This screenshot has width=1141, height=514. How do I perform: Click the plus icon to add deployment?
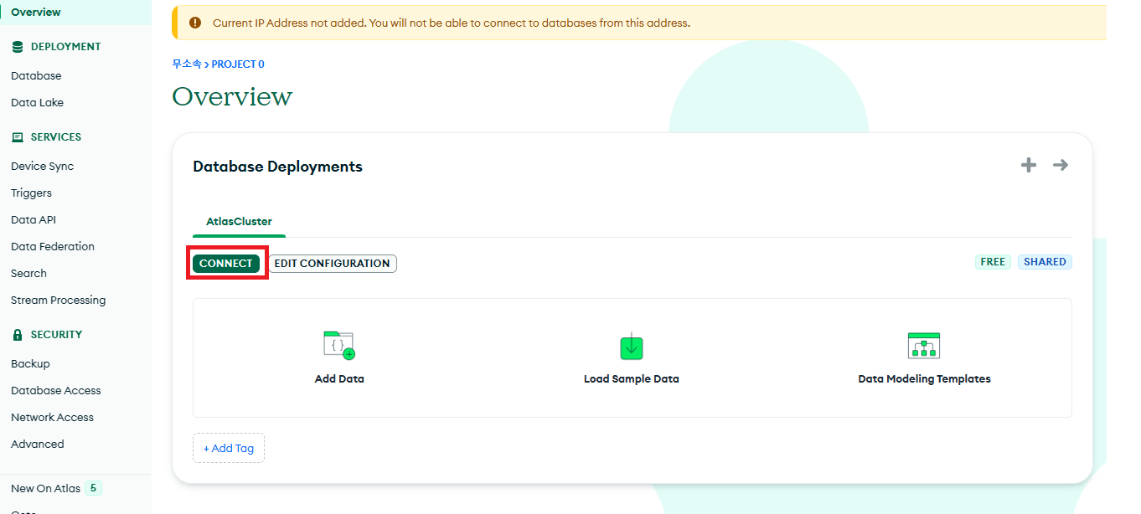1029,165
